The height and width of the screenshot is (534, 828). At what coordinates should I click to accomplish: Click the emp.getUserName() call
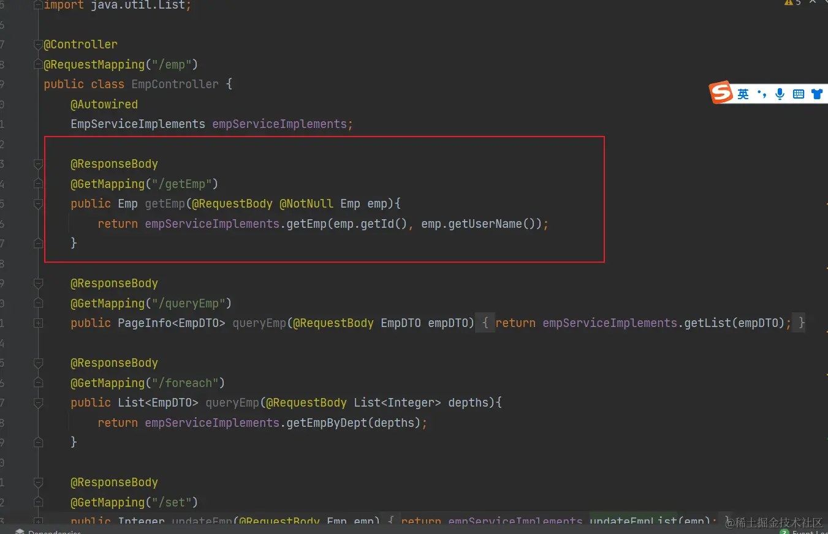(x=479, y=224)
